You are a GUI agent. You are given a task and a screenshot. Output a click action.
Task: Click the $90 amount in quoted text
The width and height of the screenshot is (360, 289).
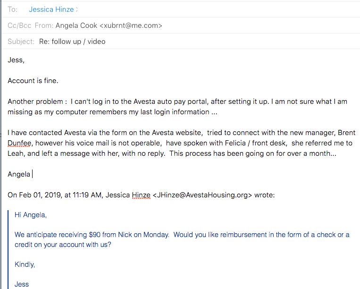pyautogui.click(x=94, y=235)
